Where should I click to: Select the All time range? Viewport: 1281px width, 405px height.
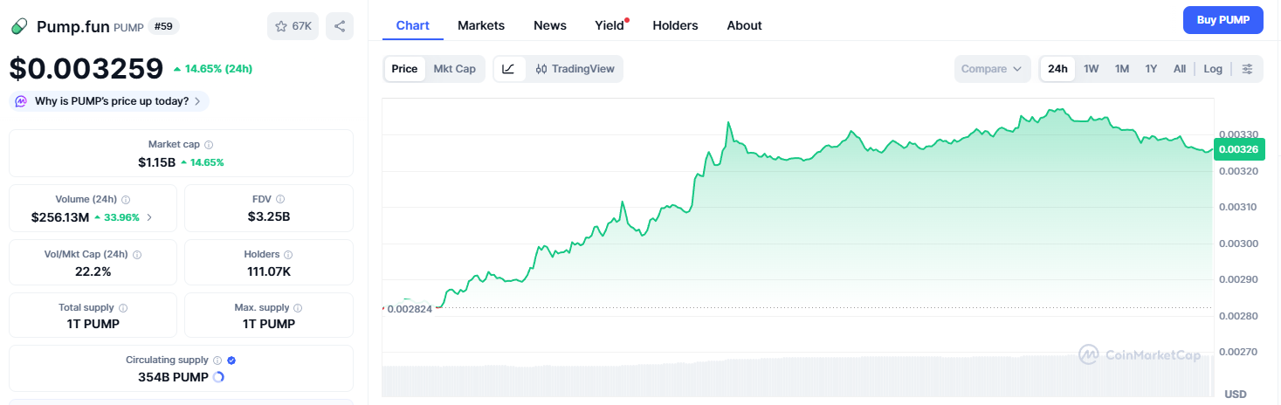[1180, 69]
